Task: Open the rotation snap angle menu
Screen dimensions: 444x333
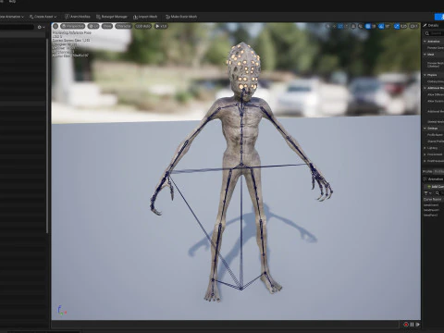Action: pyautogui.click(x=388, y=26)
